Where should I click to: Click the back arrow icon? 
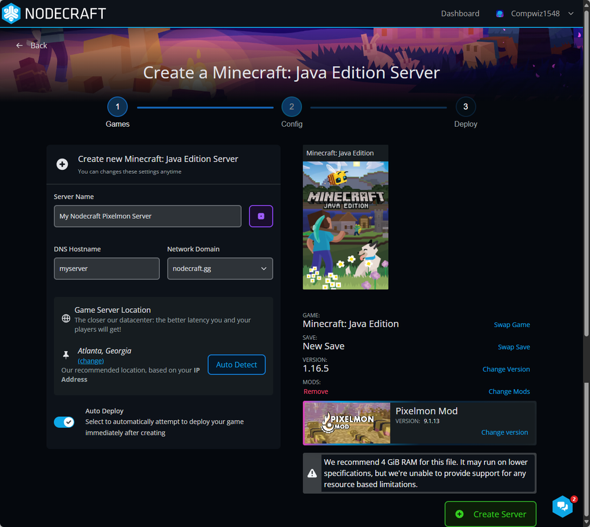(19, 45)
